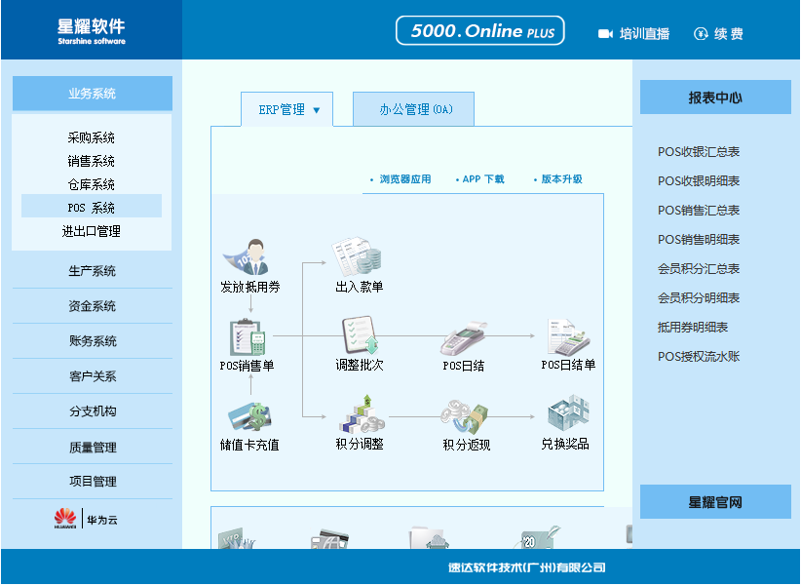The image size is (801, 586).
Task: Open the 会员积分明细表 report
Action: [699, 297]
